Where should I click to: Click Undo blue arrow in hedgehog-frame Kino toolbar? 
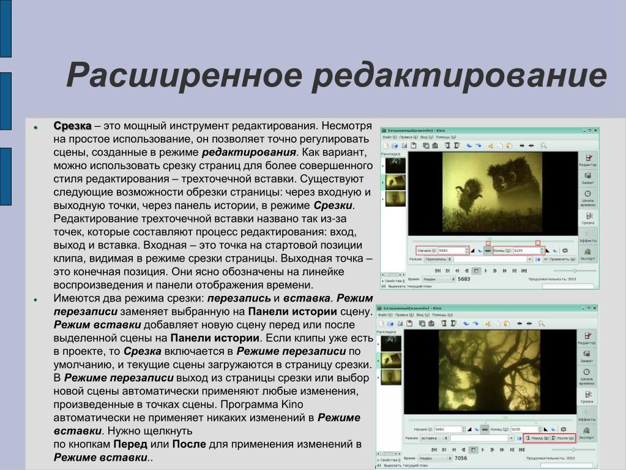[469, 145]
